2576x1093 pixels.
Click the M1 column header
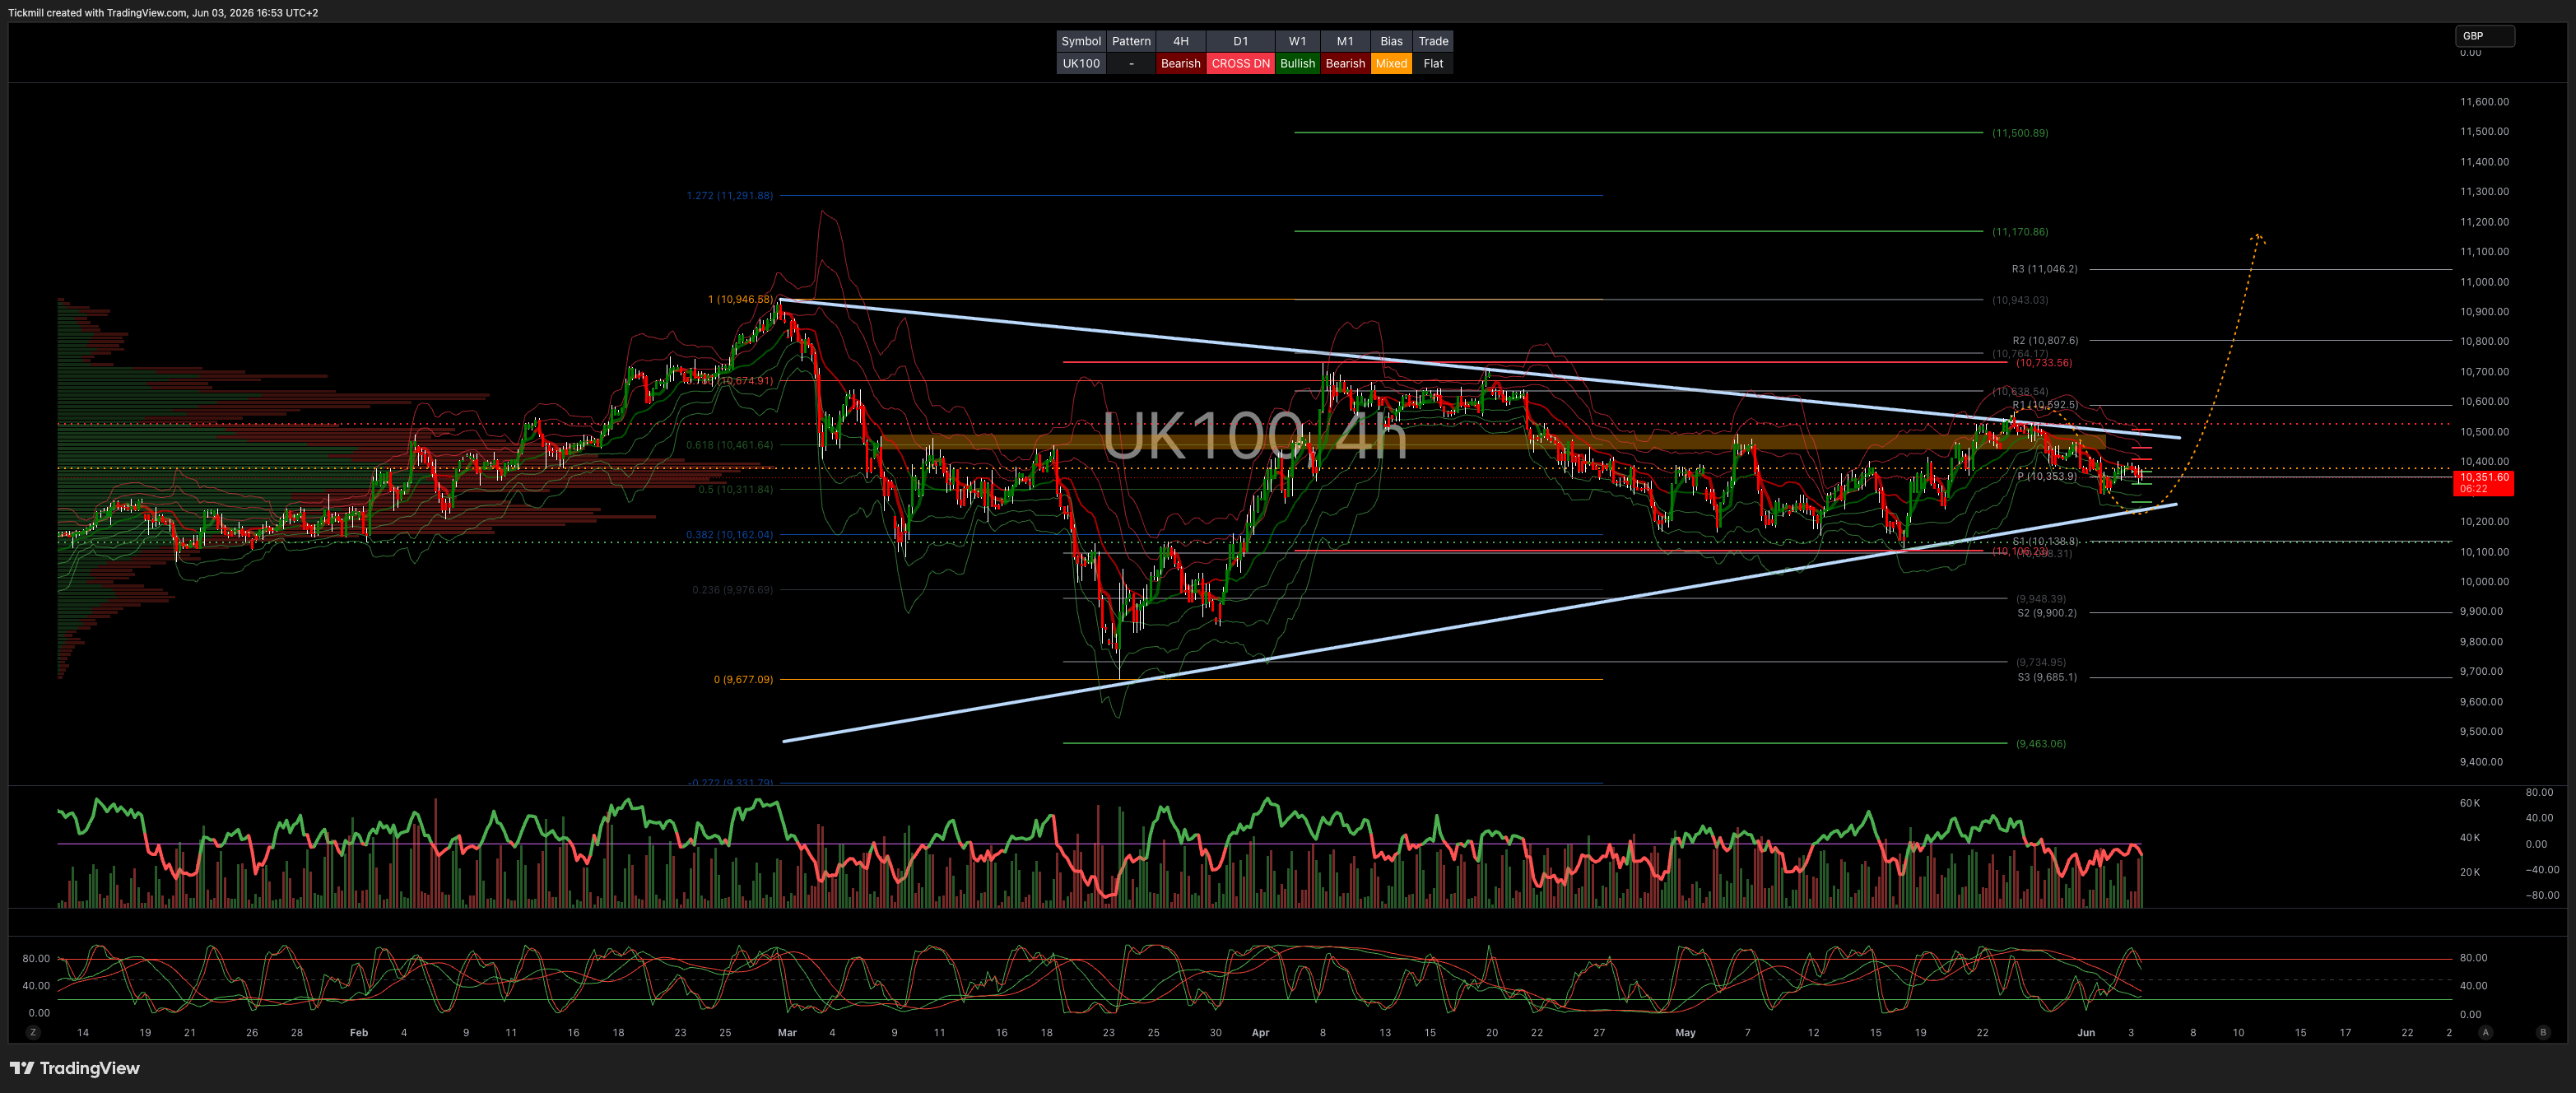1345,41
